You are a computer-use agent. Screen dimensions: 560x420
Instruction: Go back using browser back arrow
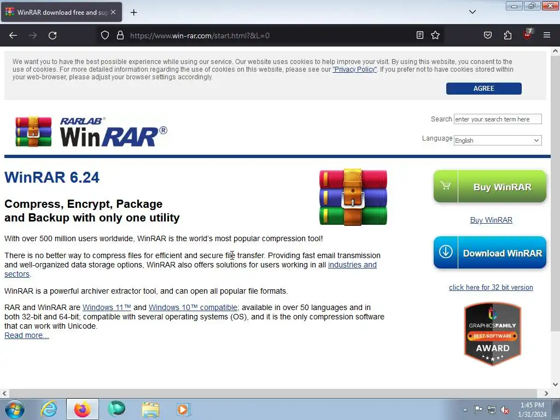[13, 36]
